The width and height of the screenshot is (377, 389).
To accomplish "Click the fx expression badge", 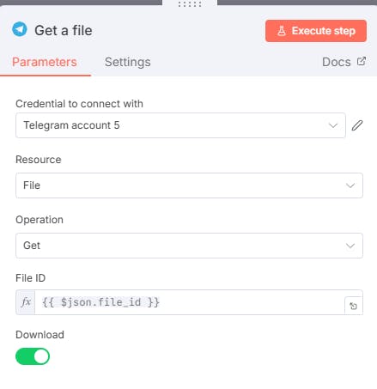I will tap(26, 302).
